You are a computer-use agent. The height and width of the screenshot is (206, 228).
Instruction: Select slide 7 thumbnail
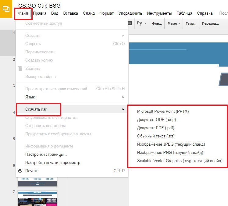click(37, 198)
